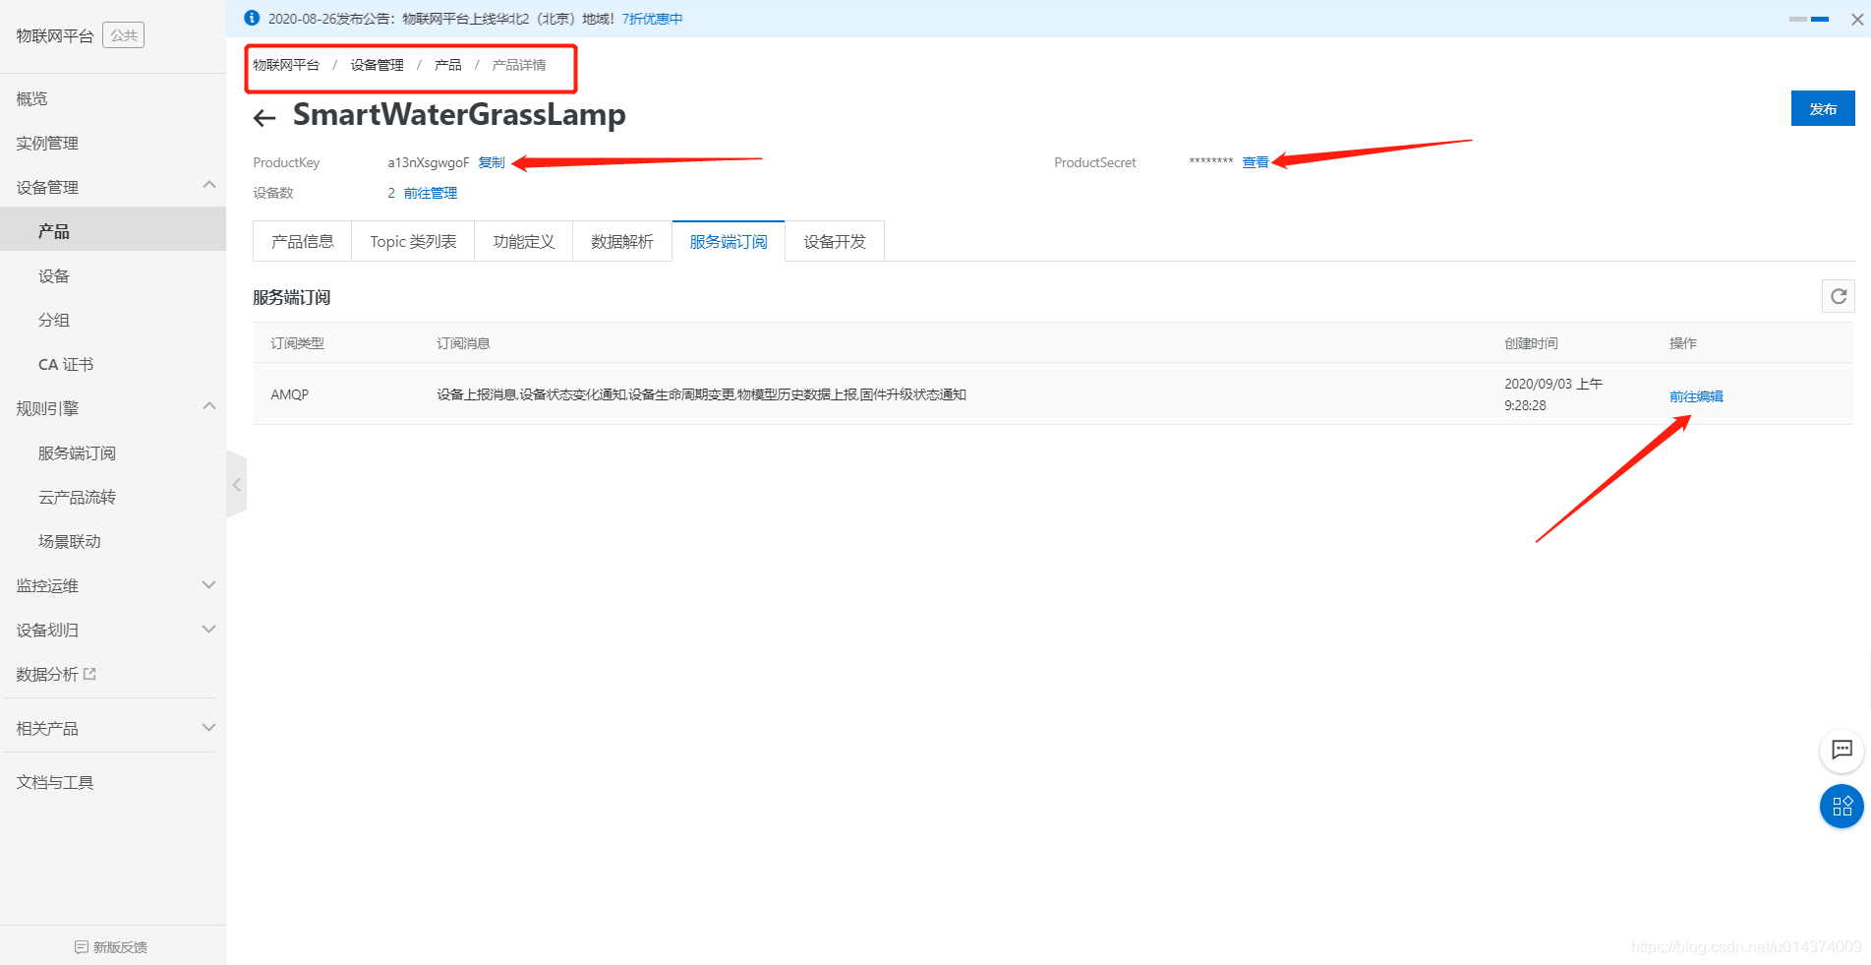Expand the 相关产品 menu section
1871x965 pixels.
coord(208,727)
